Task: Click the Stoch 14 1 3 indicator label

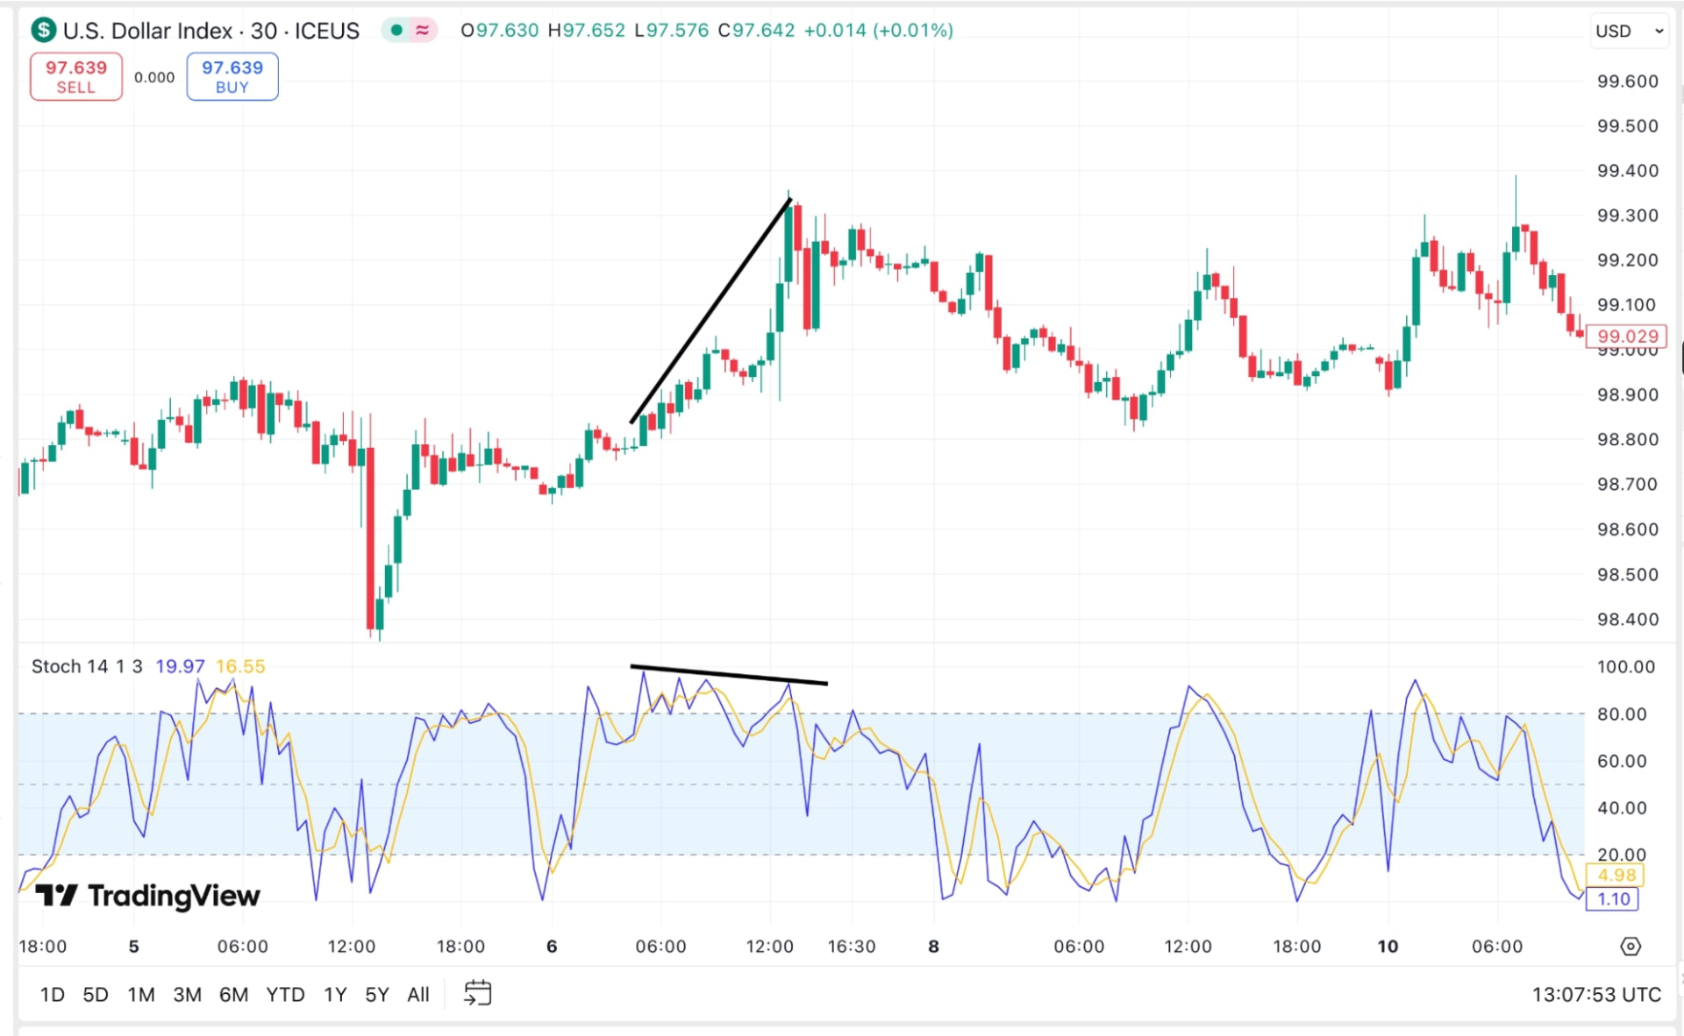Action: [87, 666]
